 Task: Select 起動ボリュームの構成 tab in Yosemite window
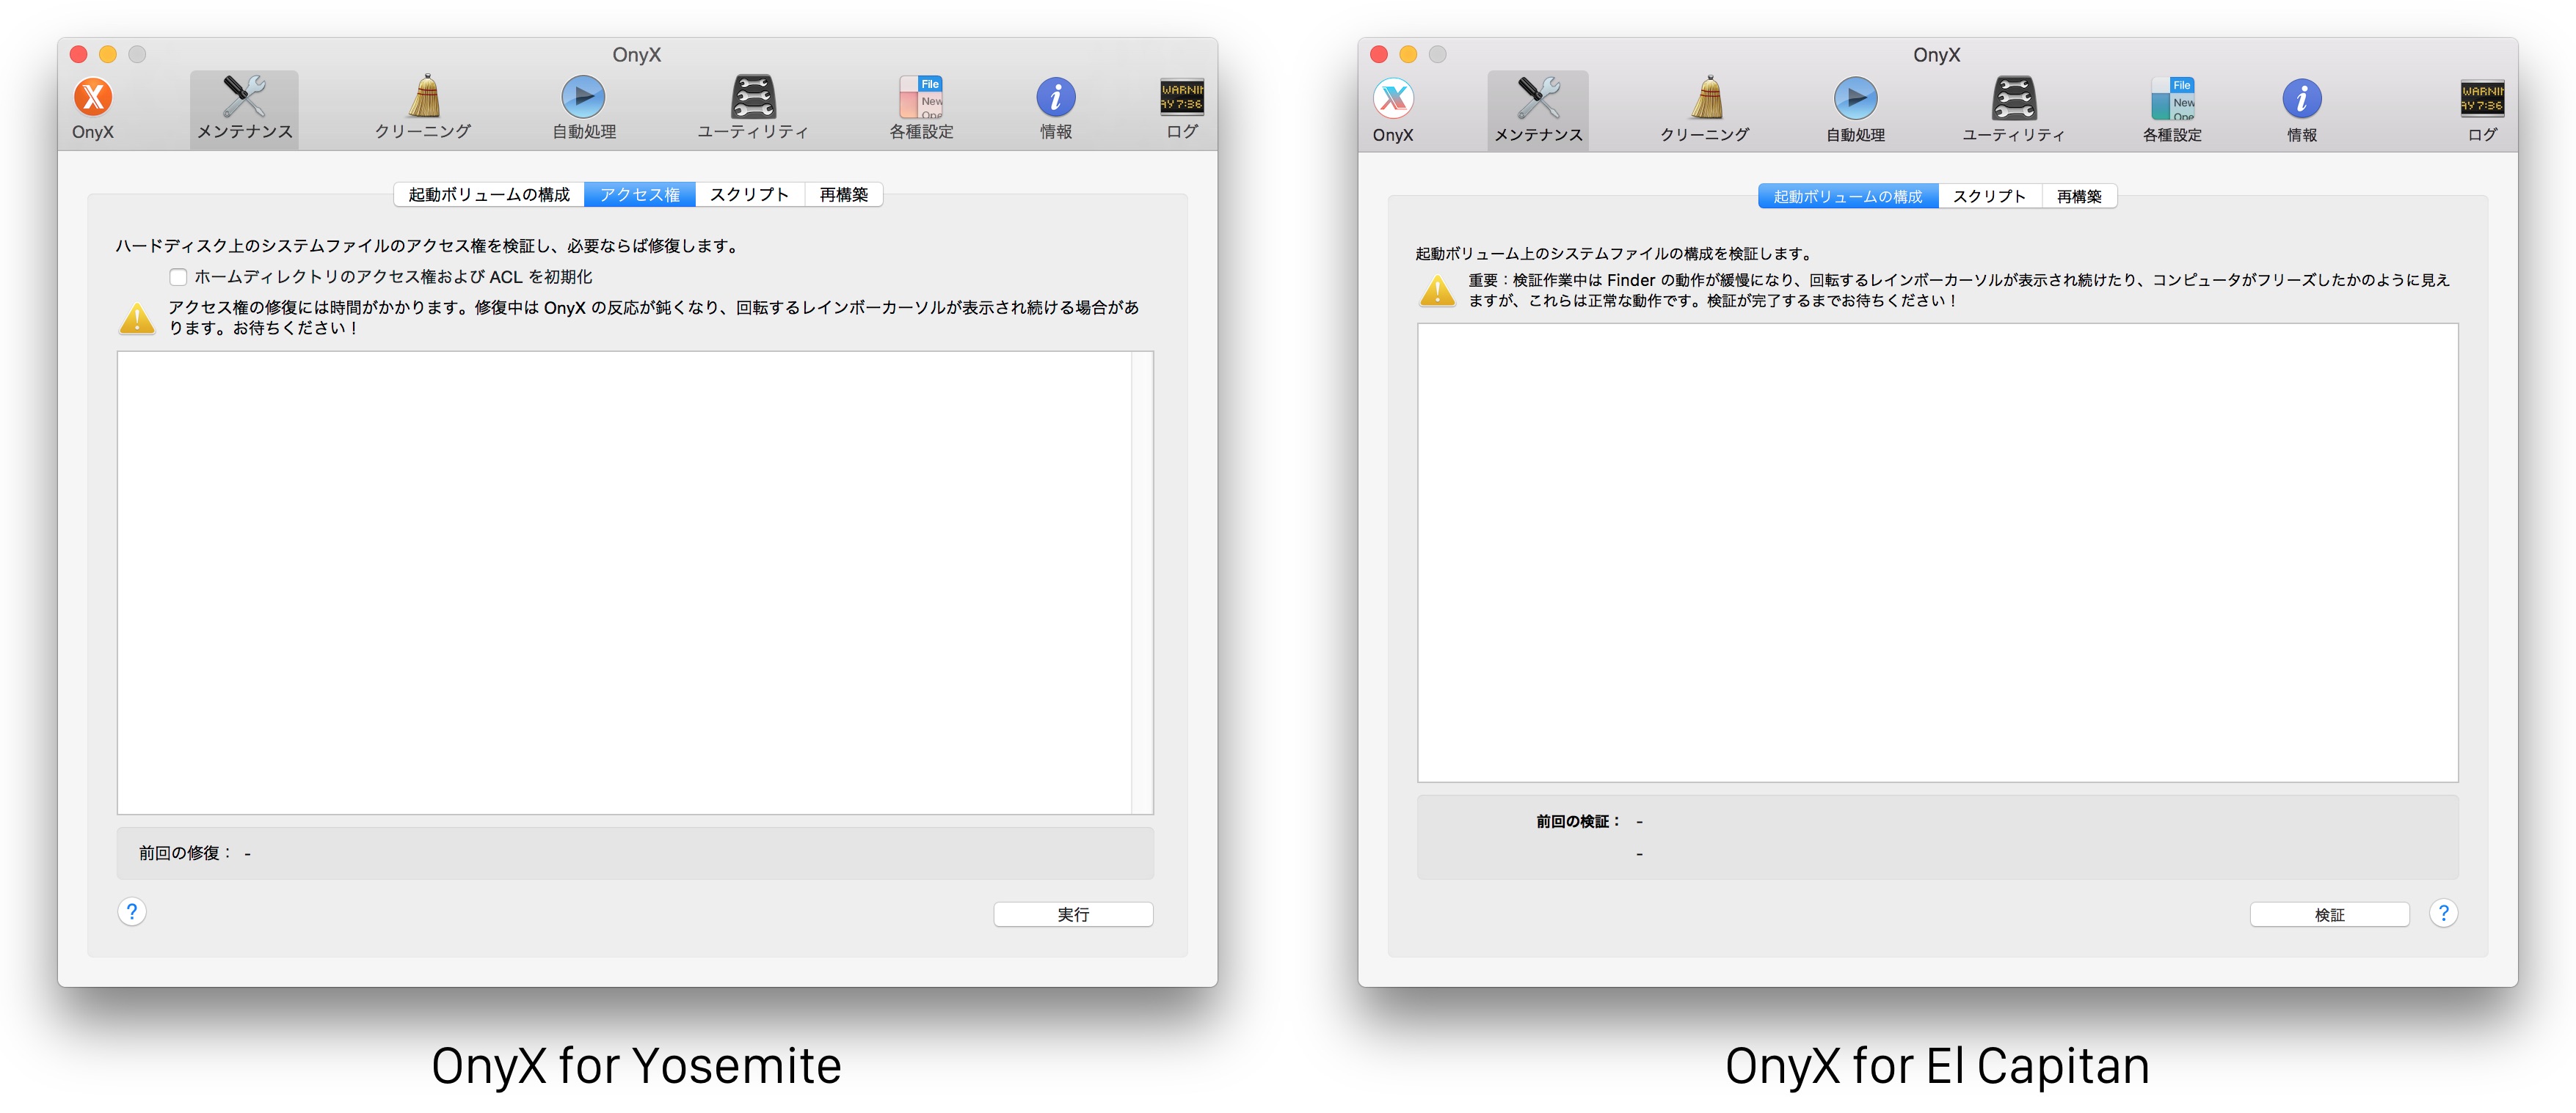(489, 195)
